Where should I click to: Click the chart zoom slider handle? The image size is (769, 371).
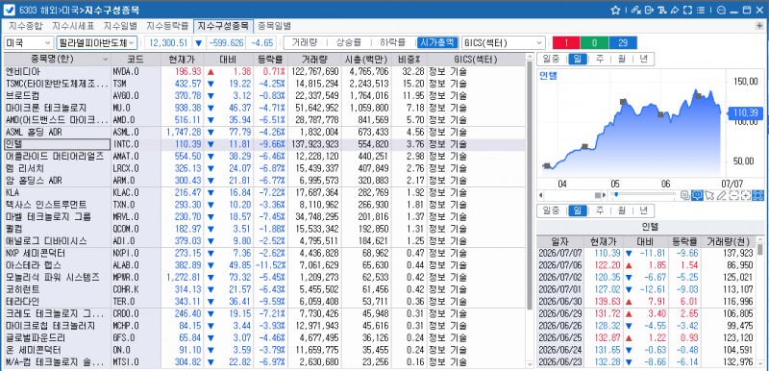coord(616,194)
